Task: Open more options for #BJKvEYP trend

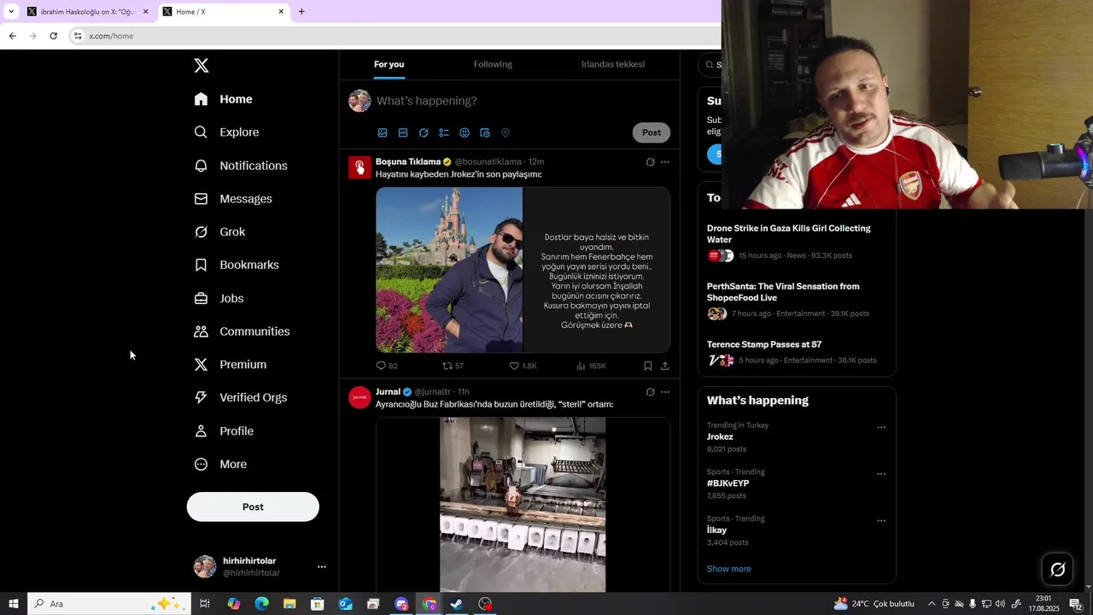Action: [881, 474]
